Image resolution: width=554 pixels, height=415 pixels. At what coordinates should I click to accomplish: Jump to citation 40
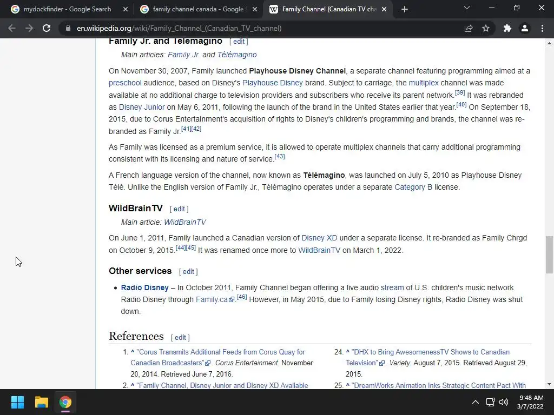pyautogui.click(x=461, y=104)
